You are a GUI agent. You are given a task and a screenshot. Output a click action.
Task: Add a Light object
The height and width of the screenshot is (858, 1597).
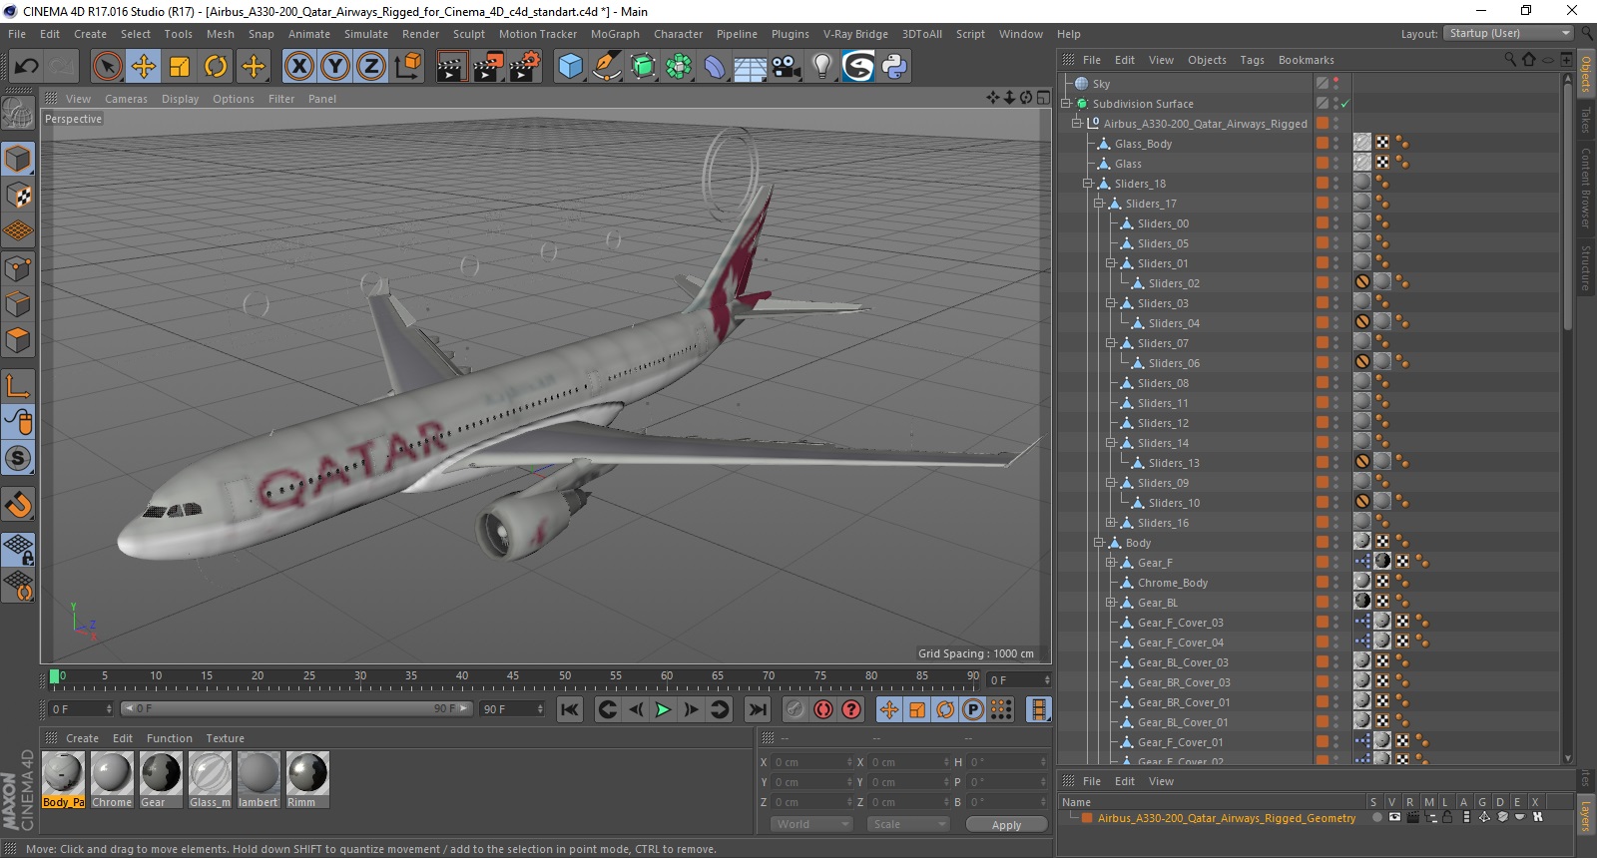(x=822, y=67)
